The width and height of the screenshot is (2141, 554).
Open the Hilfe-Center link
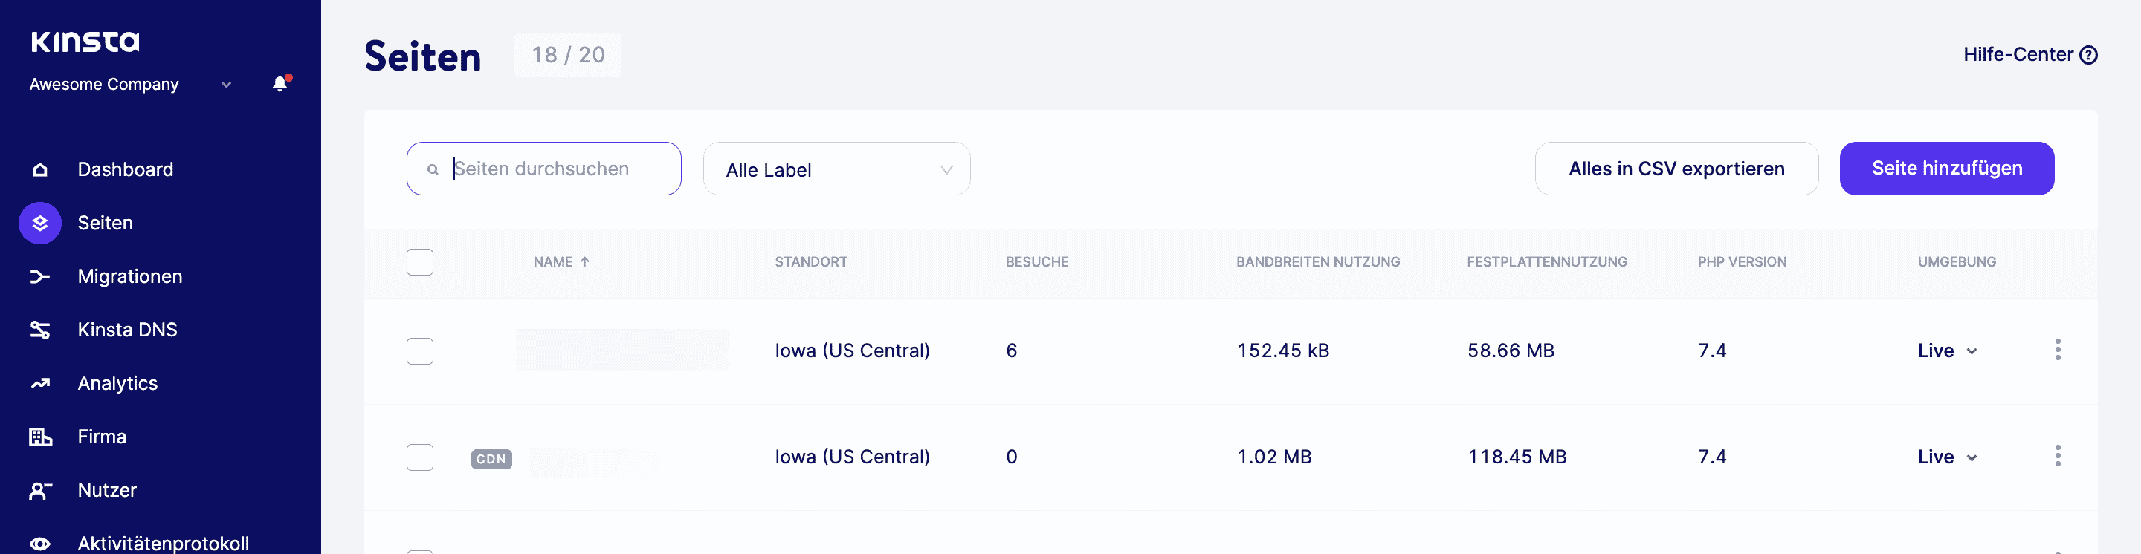[x=2029, y=55]
